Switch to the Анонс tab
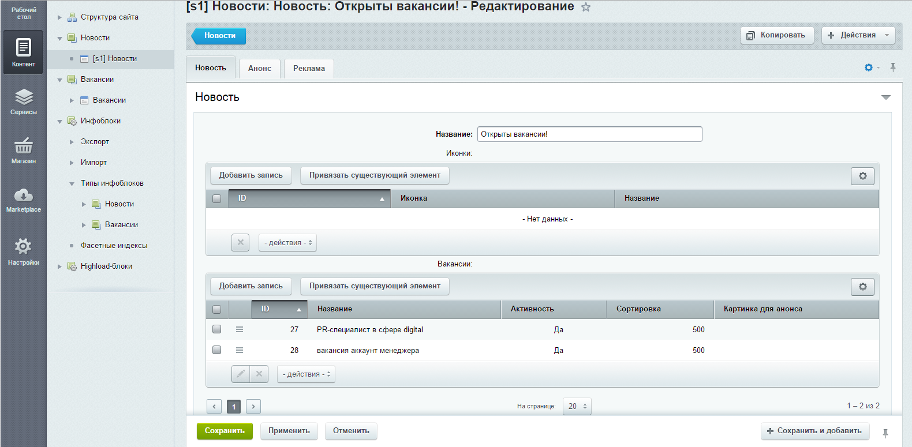This screenshot has height=447, width=912. point(260,68)
